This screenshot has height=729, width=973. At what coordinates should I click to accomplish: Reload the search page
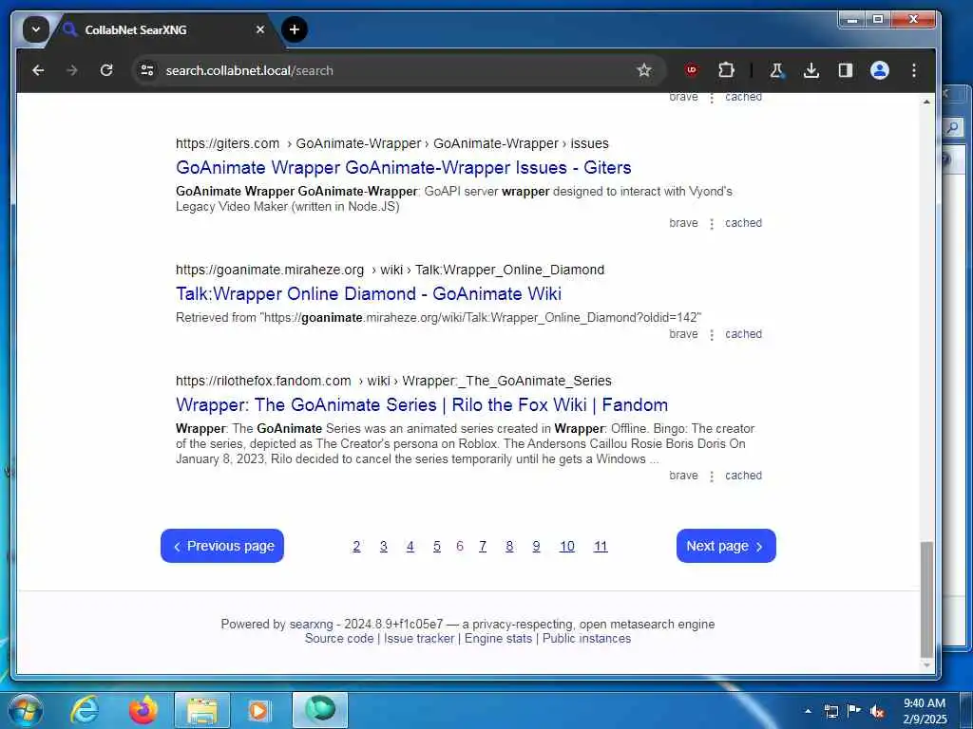pos(106,70)
